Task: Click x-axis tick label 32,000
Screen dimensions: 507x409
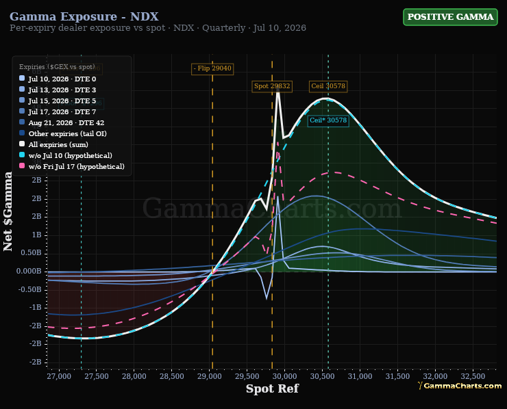Action: pyautogui.click(x=435, y=376)
